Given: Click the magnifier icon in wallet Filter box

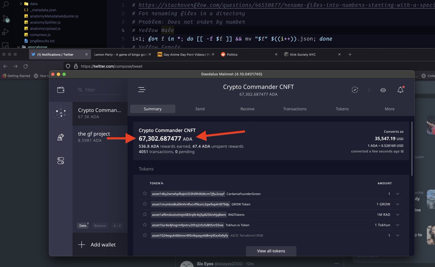Looking at the screenshot, I should pyautogui.click(x=80, y=90).
